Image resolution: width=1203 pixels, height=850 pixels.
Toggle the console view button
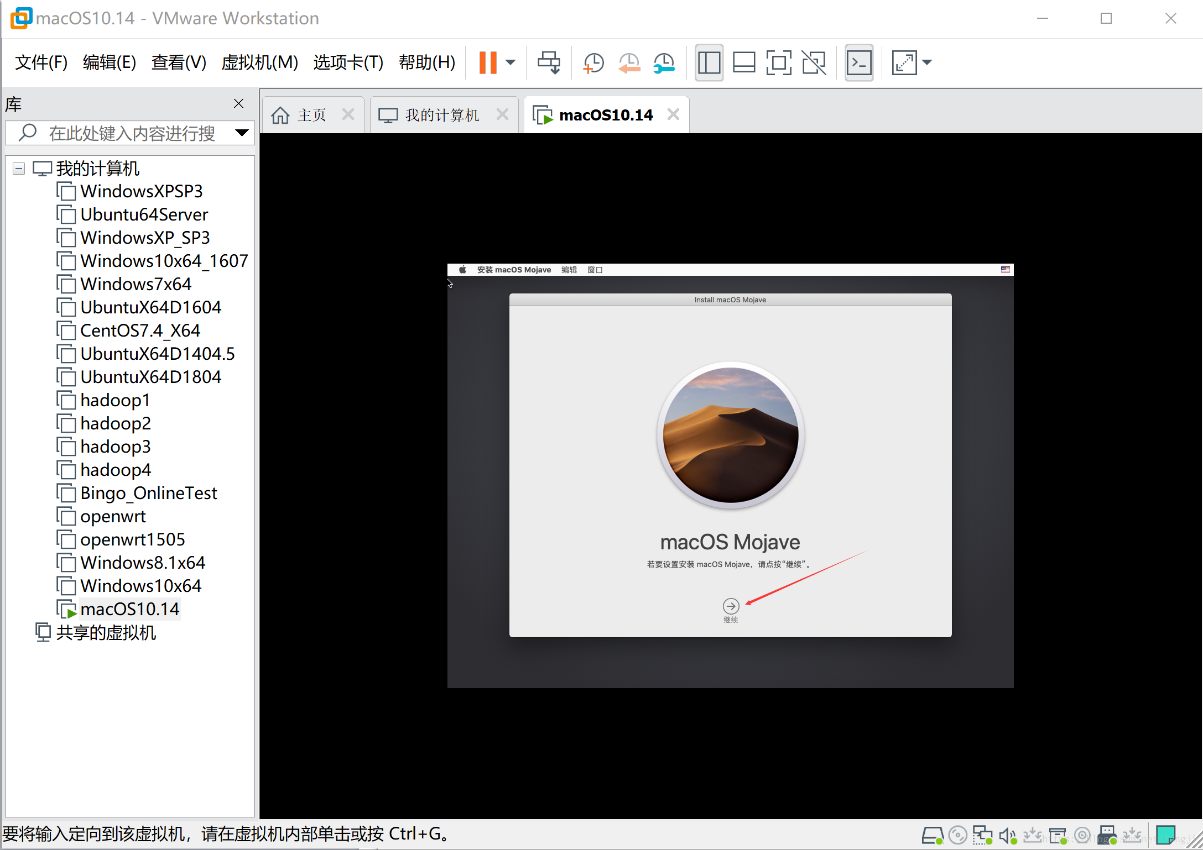859,62
